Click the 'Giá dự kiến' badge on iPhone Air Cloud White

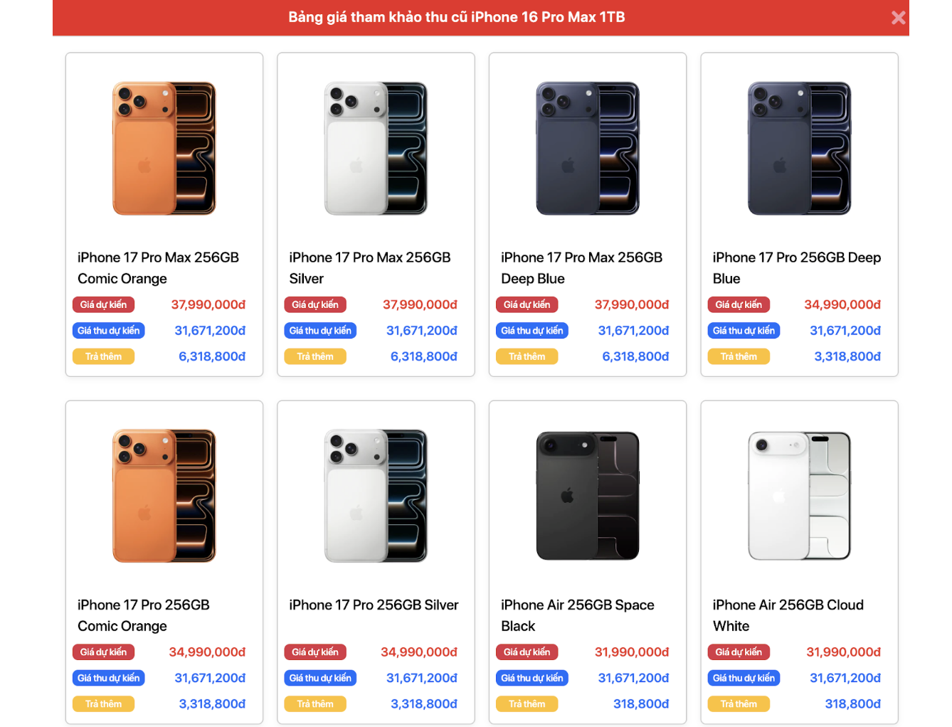[739, 652]
